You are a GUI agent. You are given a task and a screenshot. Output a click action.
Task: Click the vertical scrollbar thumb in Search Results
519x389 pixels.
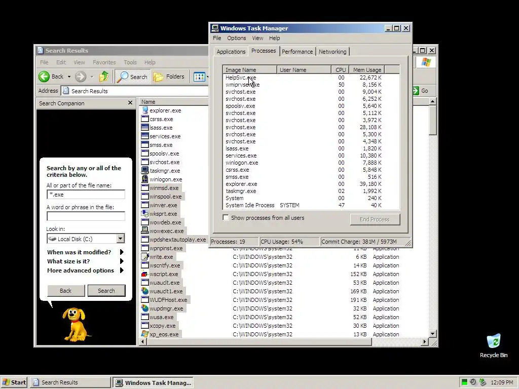432,121
